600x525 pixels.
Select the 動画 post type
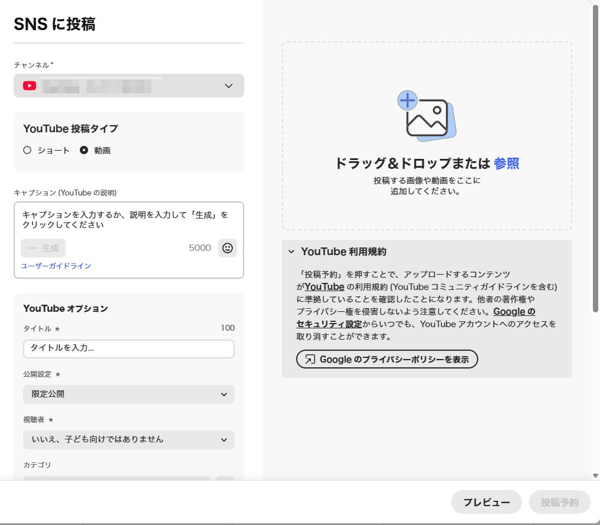click(x=84, y=150)
